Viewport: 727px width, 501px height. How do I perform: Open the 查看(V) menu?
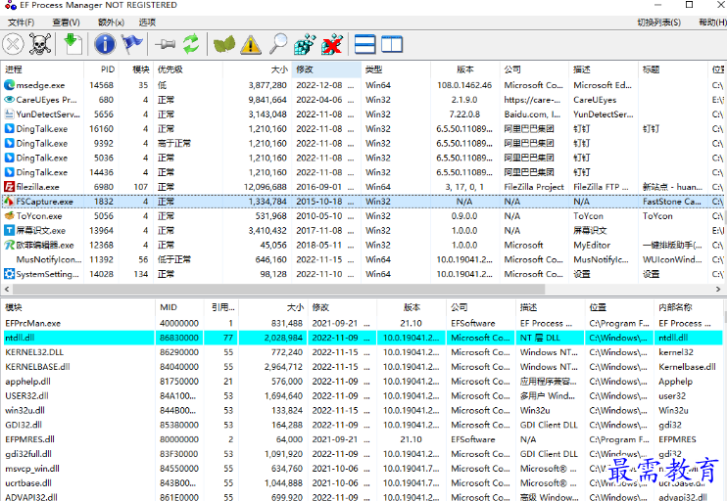pyautogui.click(x=66, y=23)
